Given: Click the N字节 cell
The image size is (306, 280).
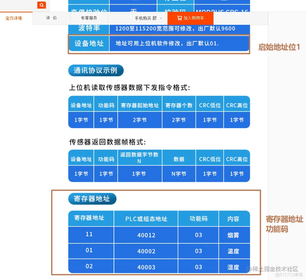Looking at the screenshot, I should 179,174.
